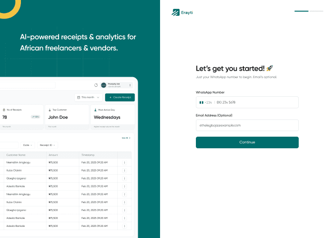
Task: Click the onboarding step progress bar
Action: pyautogui.click(x=308, y=11)
